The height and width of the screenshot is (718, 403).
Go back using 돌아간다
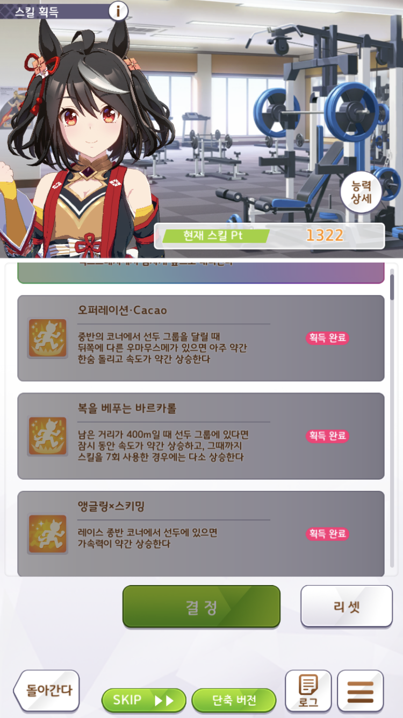46,691
